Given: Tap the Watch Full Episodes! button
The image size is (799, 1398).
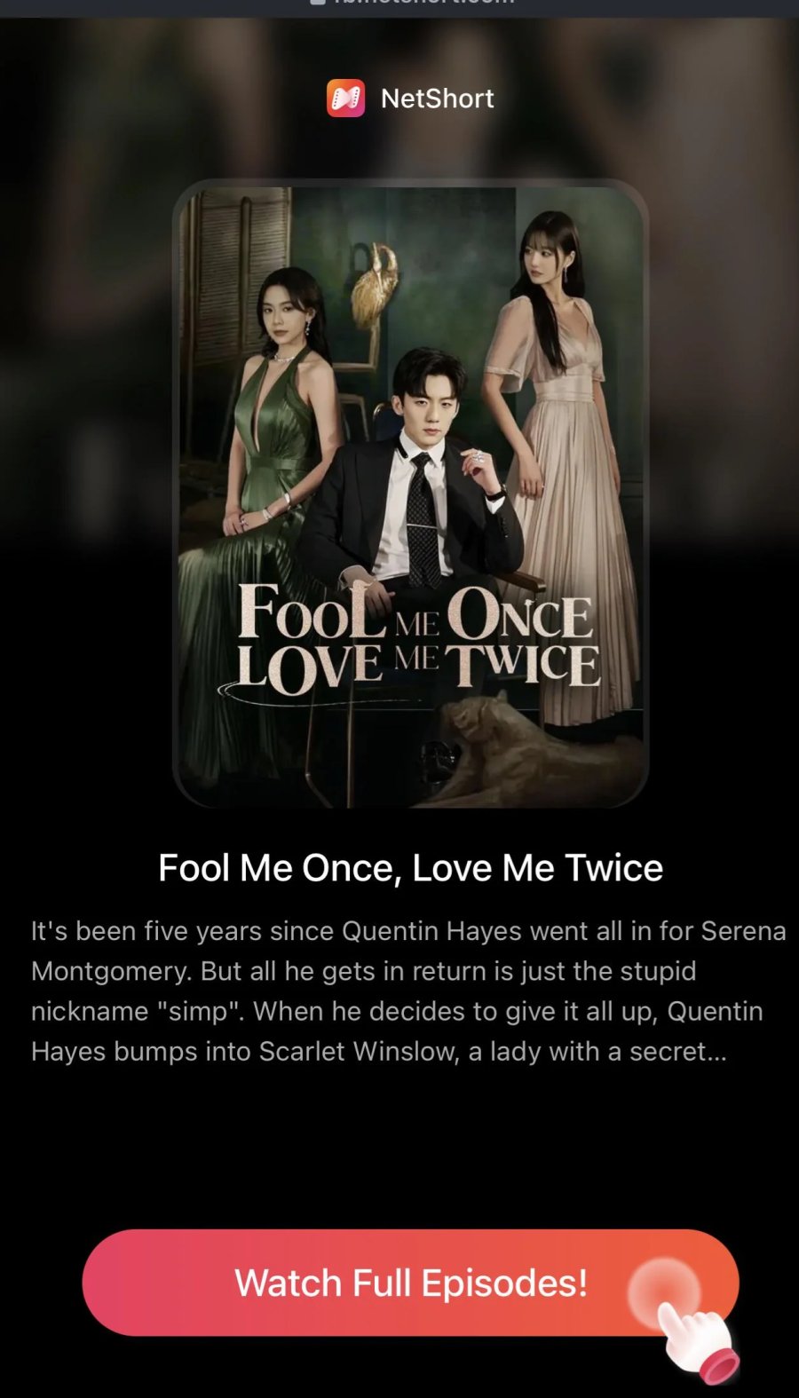Looking at the screenshot, I should click(410, 1283).
